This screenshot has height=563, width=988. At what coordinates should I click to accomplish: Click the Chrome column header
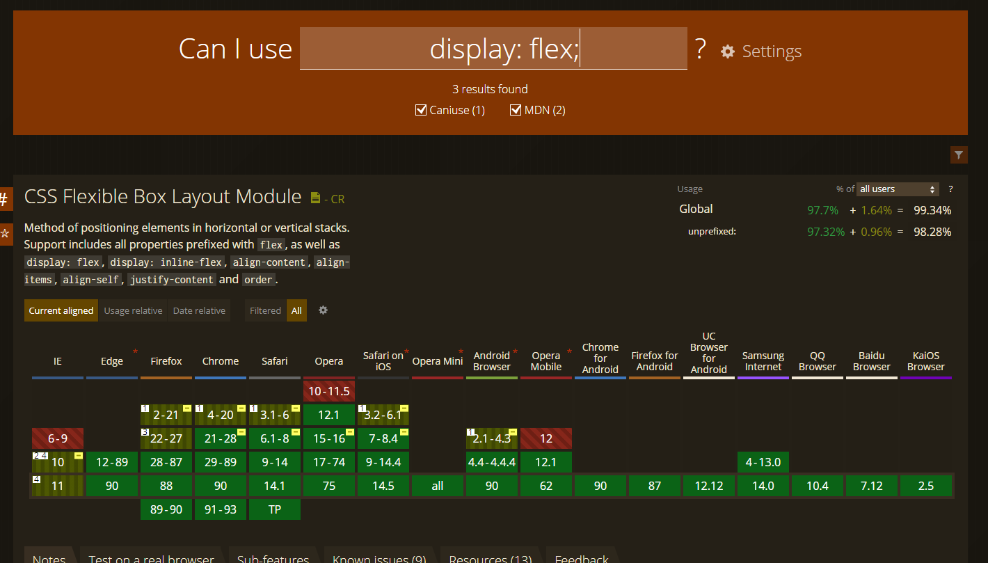(x=221, y=361)
